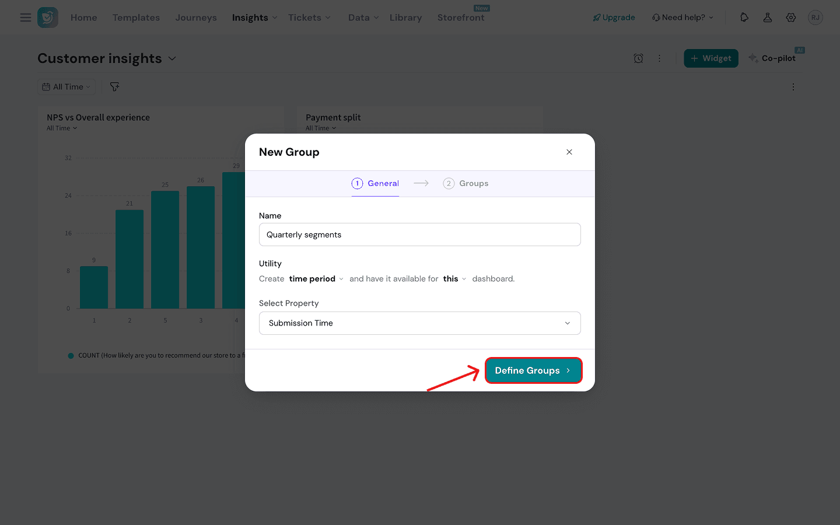This screenshot has height=525, width=840.
Task: Open the Select Property Submission Time dropdown
Action: pyautogui.click(x=420, y=323)
